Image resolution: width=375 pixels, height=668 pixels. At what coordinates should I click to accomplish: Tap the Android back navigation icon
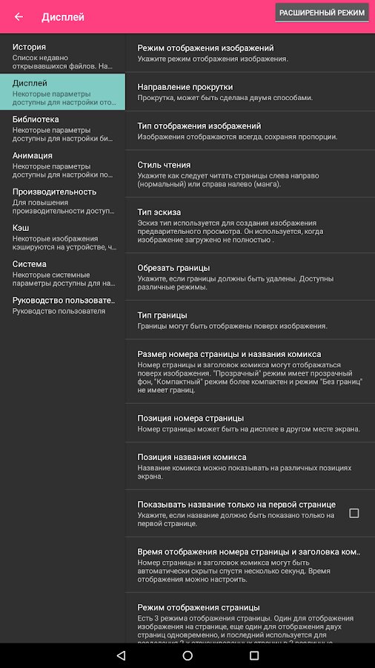(121, 655)
